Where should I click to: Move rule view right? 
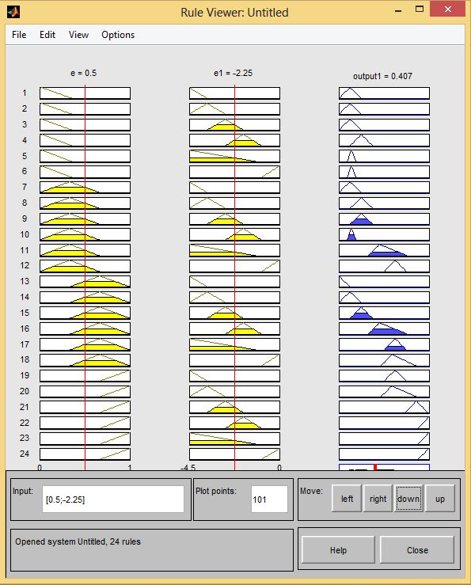(378, 499)
